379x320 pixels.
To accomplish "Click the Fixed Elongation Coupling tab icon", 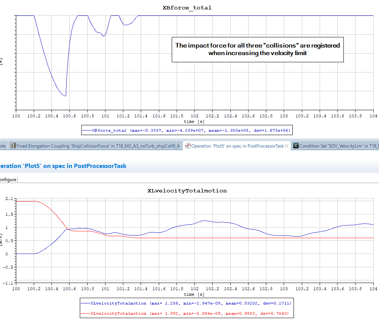I will click(x=13, y=146).
